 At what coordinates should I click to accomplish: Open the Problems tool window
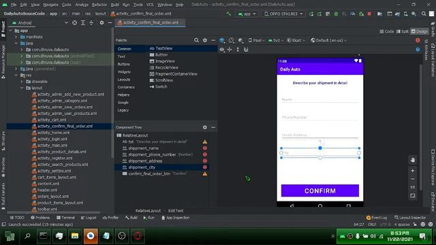[40, 218]
